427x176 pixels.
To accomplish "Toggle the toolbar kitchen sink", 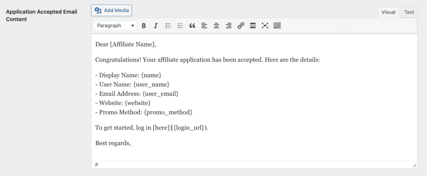I will (x=277, y=26).
